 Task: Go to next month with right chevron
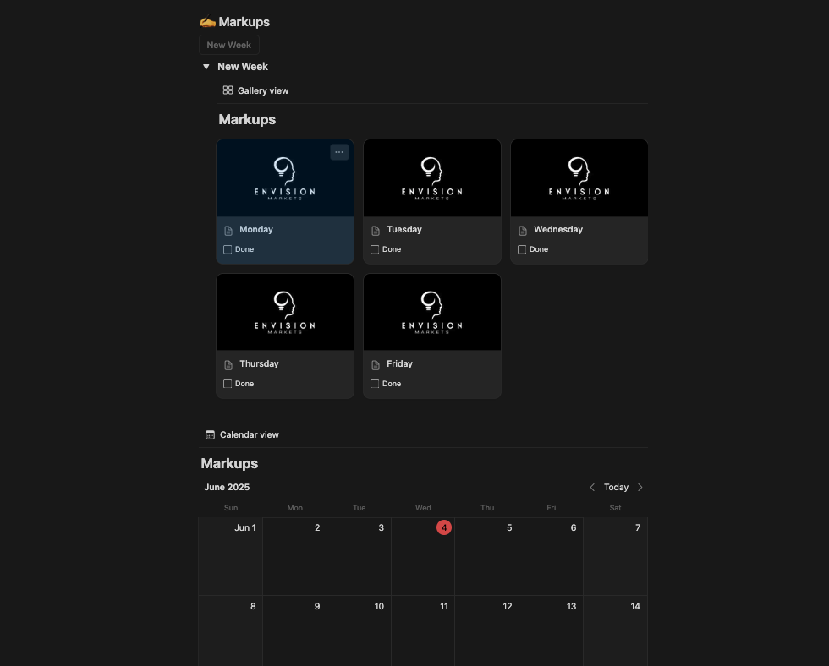point(640,487)
